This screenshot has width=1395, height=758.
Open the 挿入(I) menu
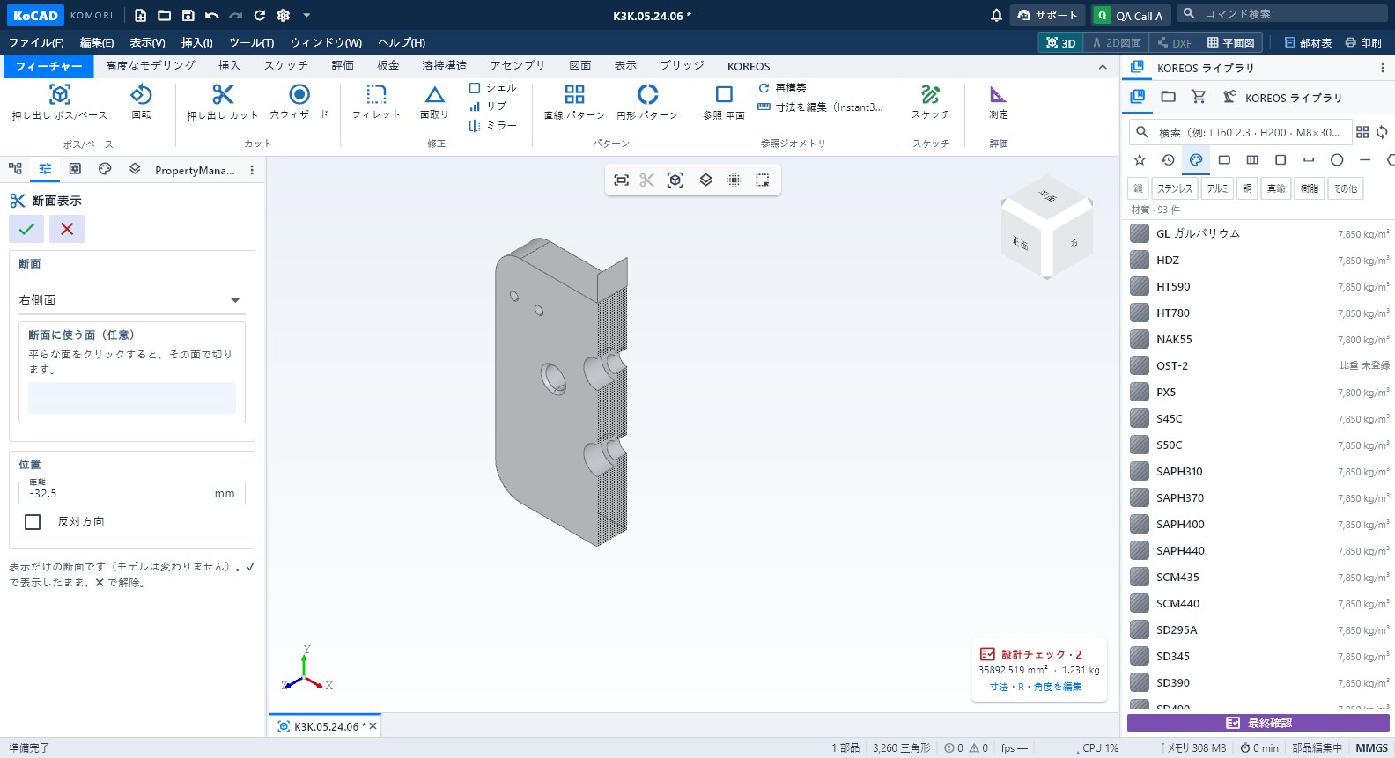(x=197, y=42)
